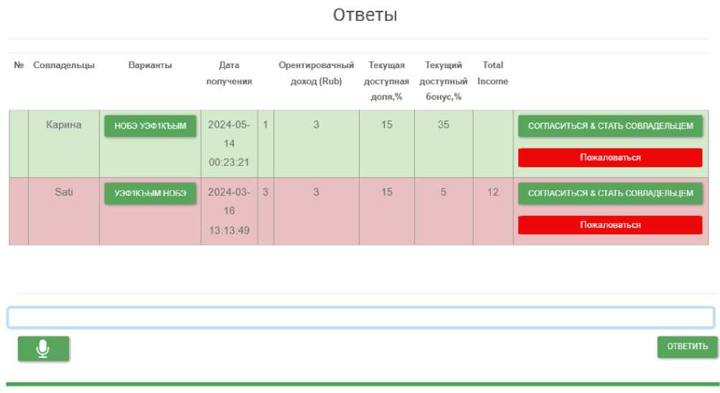Click the 2024-05-14 00:23:21 date cell

pyautogui.click(x=229, y=143)
